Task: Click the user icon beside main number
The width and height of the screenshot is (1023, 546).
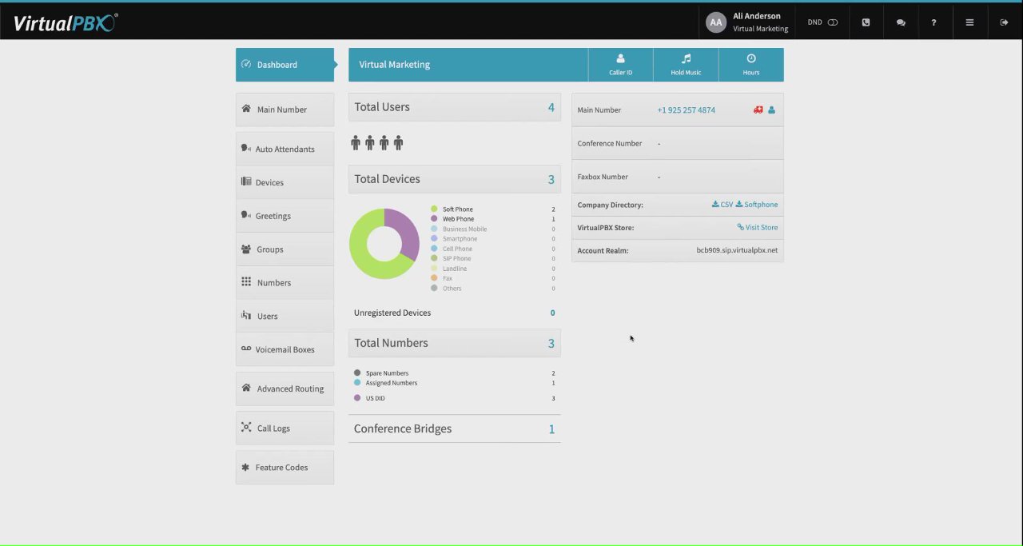Action: point(771,110)
